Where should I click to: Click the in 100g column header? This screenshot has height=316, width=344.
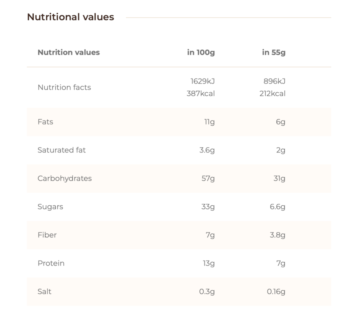pyautogui.click(x=201, y=52)
